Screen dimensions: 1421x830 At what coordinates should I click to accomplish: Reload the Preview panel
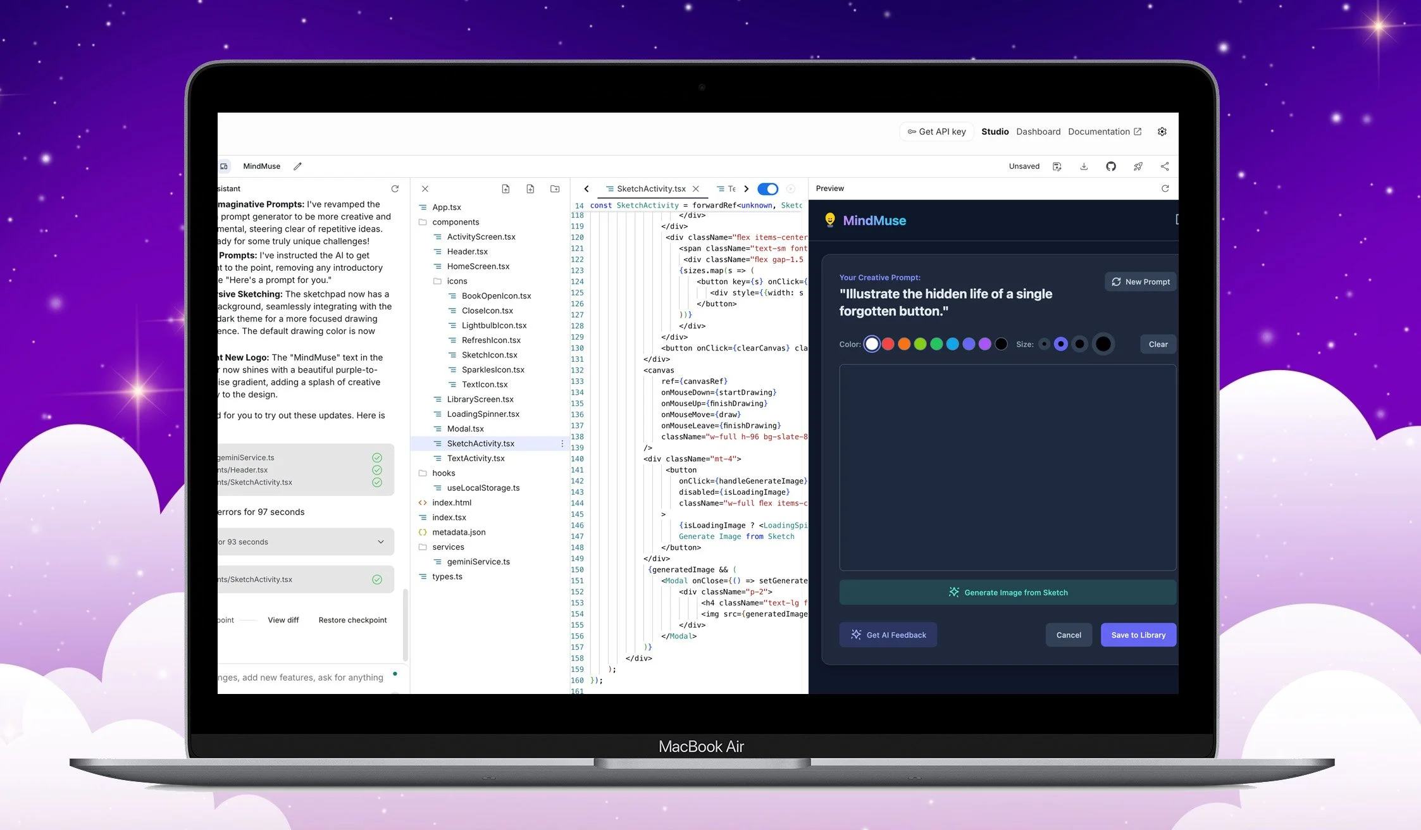point(1165,189)
